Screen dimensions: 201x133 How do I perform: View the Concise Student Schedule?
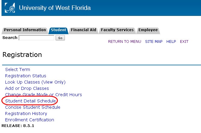33,107
